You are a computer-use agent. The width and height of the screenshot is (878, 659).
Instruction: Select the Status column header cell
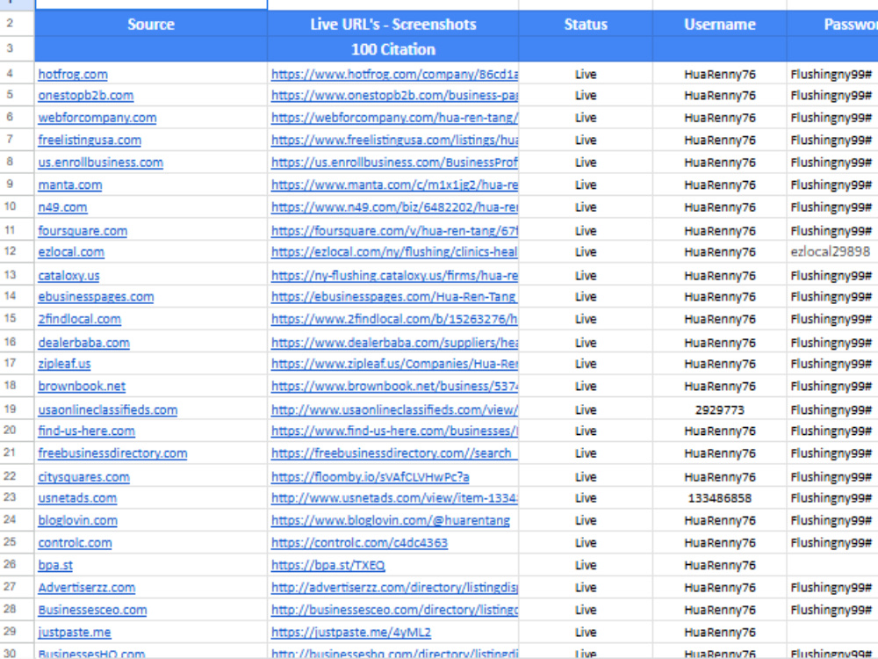(x=586, y=24)
